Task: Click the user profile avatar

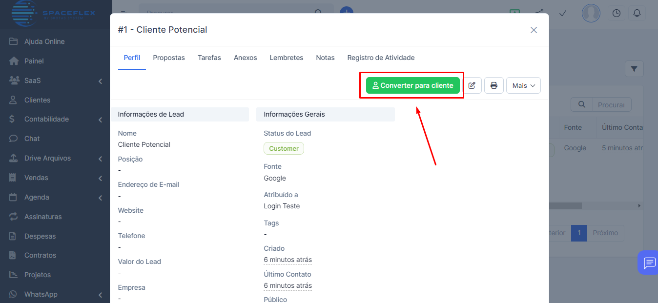Action: pos(591,13)
